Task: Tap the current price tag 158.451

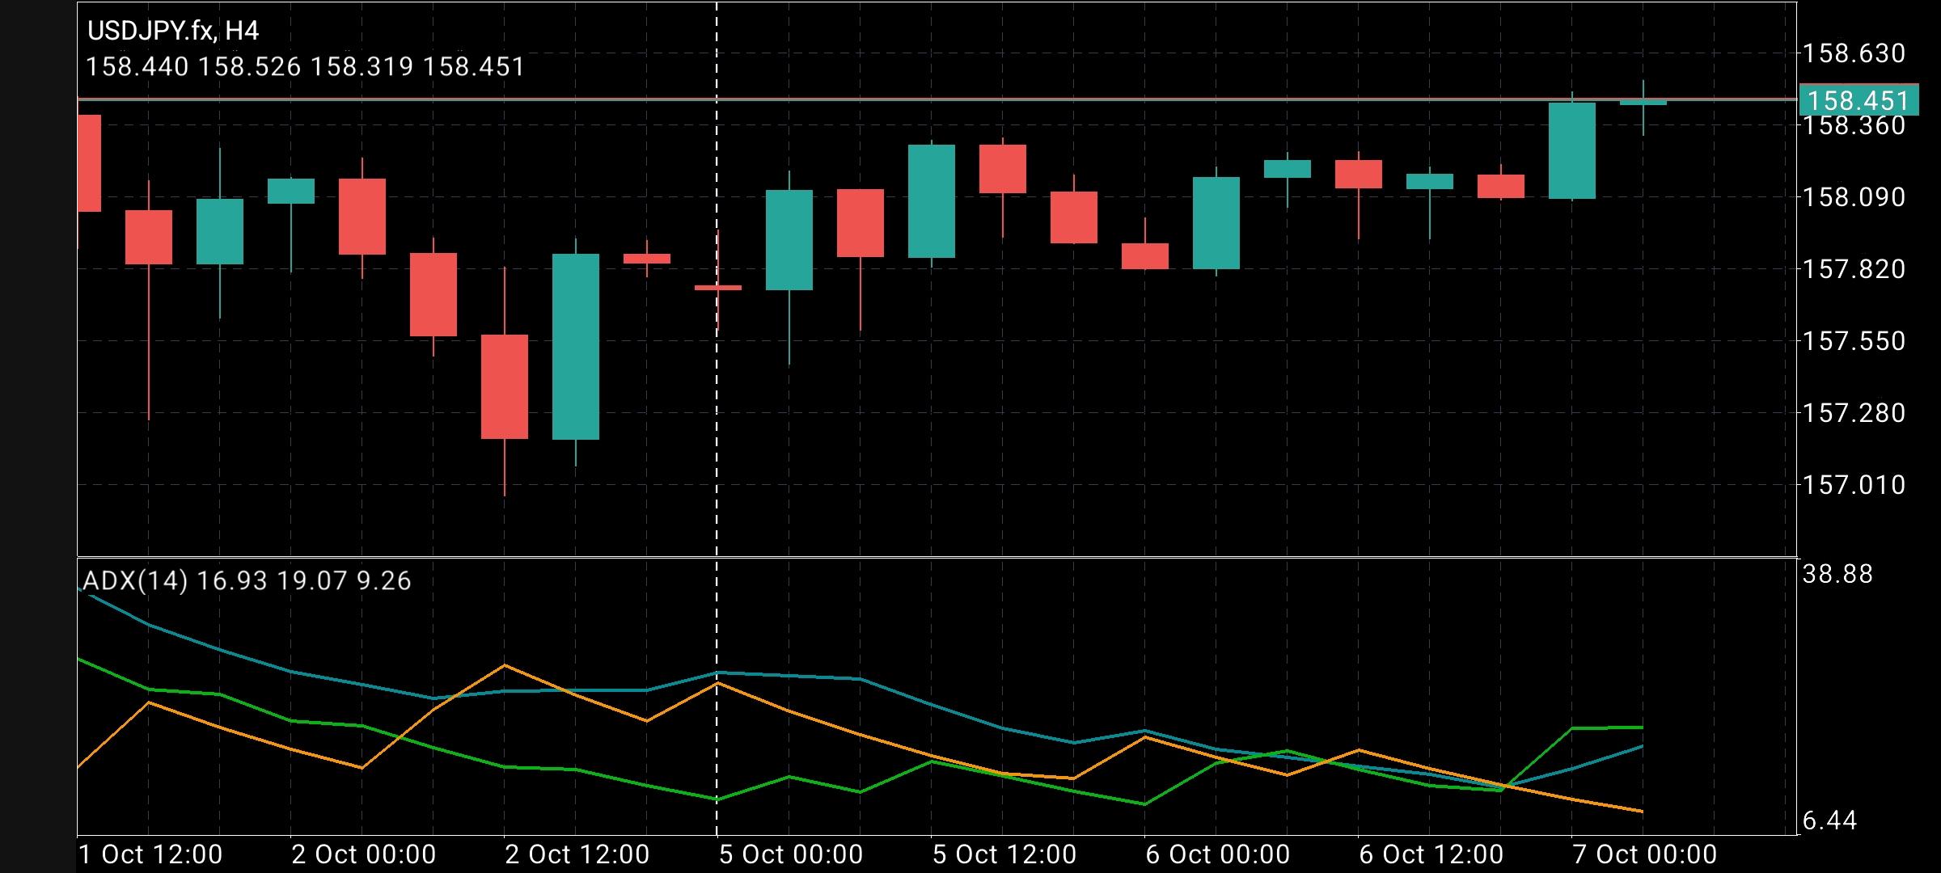Action: [x=1858, y=100]
